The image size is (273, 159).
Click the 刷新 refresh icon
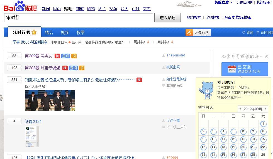(x=244, y=32)
